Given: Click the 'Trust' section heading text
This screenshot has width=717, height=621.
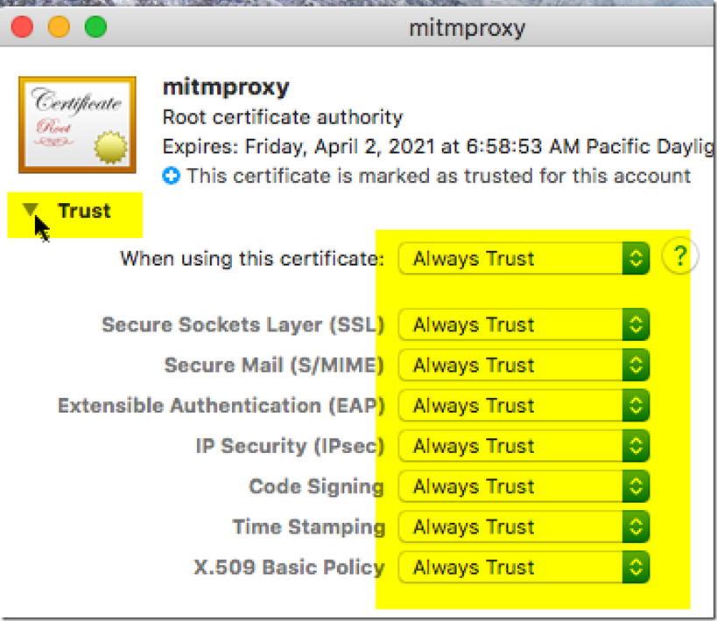Looking at the screenshot, I should coord(84,211).
